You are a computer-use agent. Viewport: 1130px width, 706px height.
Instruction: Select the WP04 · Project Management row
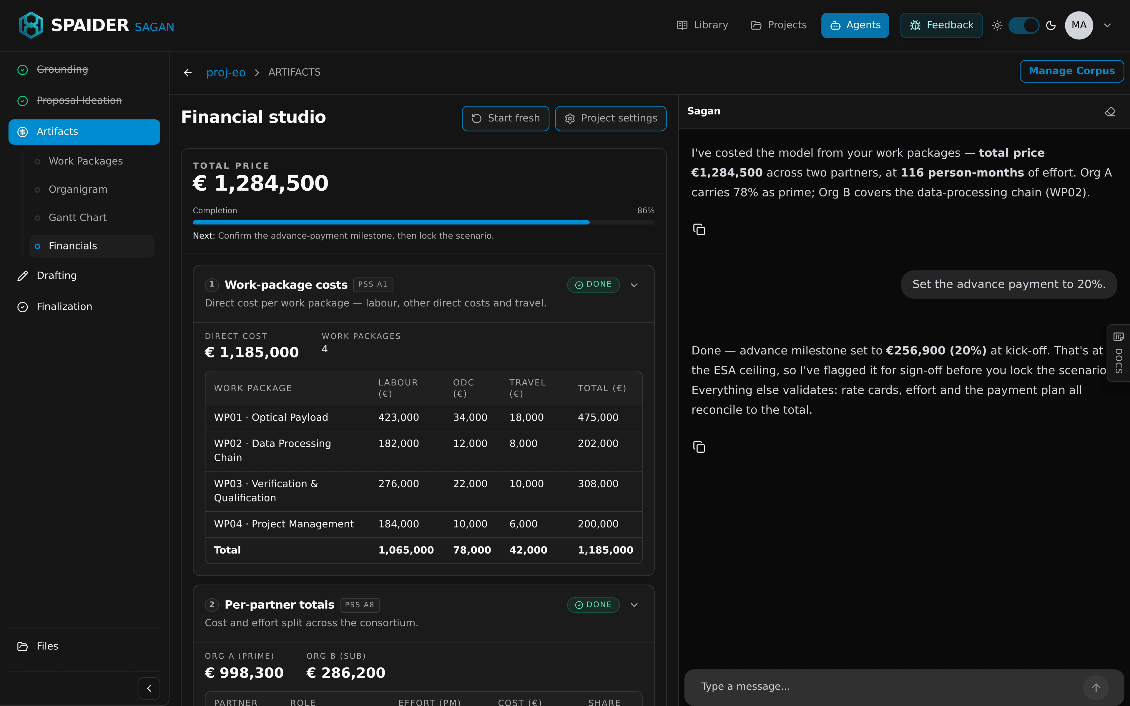coord(423,524)
